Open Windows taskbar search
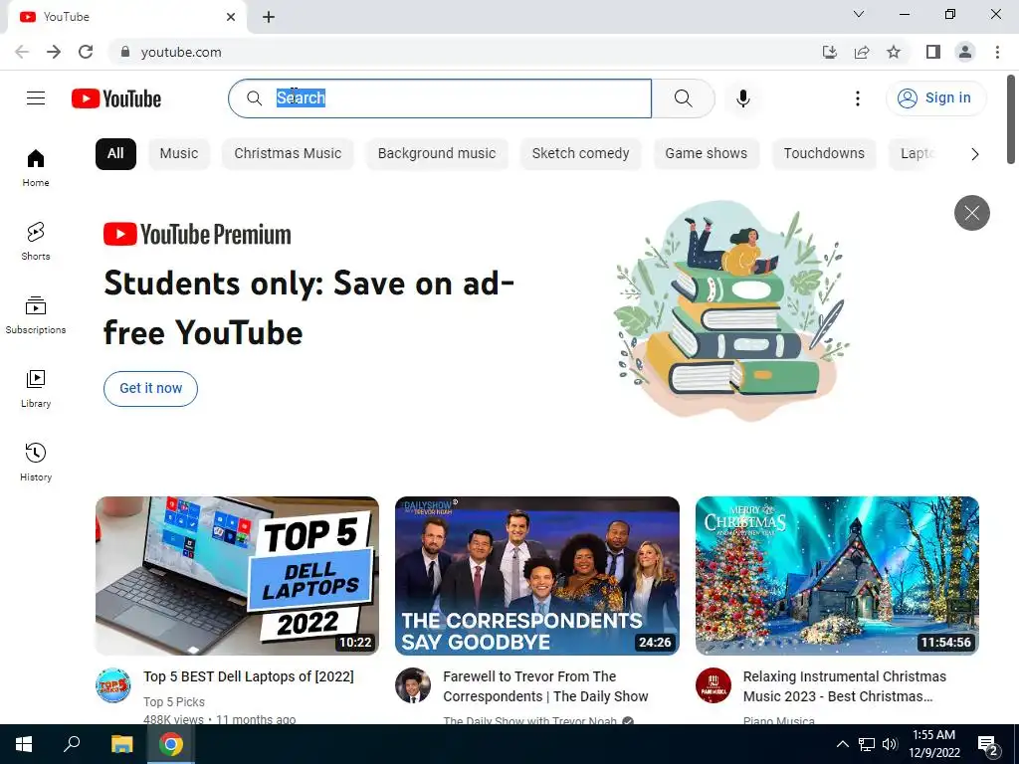This screenshot has width=1019, height=764. tap(72, 744)
